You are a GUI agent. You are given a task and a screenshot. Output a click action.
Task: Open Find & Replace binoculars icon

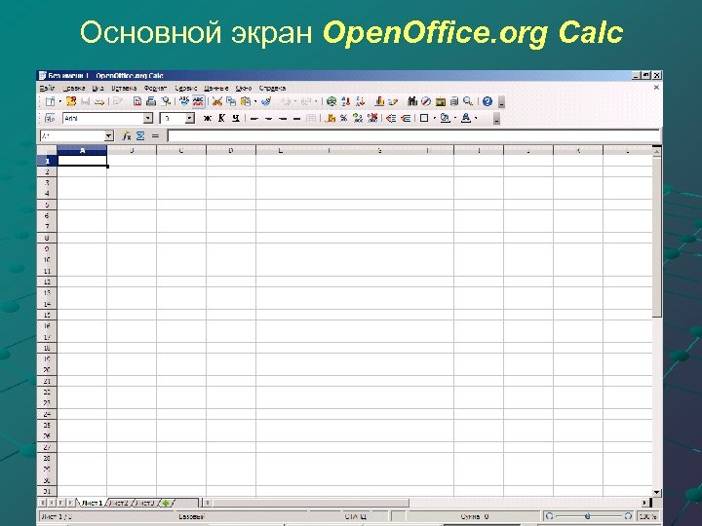tap(412, 101)
